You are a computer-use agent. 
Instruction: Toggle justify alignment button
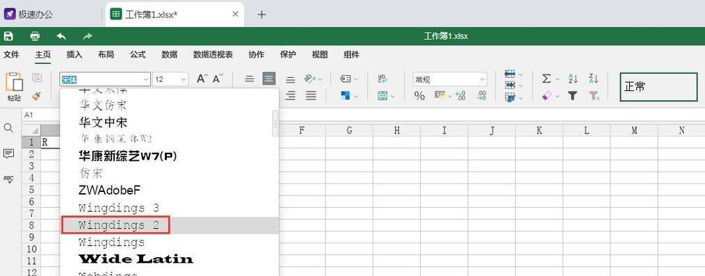click(311, 95)
